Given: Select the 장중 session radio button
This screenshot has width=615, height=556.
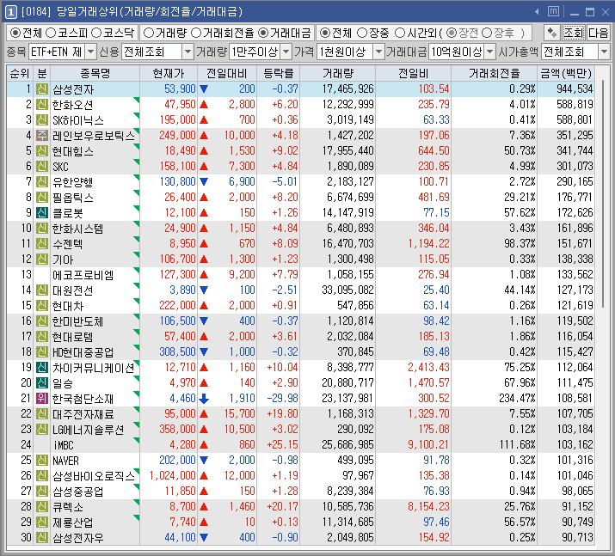Looking at the screenshot, I should point(362,33).
